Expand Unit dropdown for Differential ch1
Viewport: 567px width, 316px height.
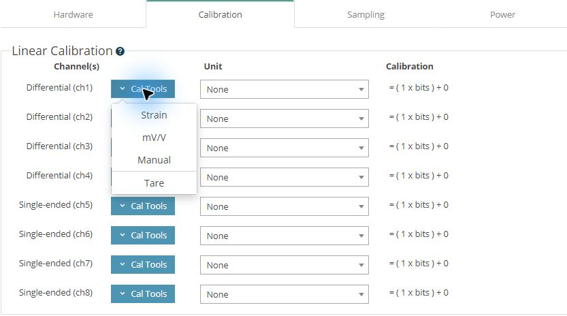(x=285, y=89)
